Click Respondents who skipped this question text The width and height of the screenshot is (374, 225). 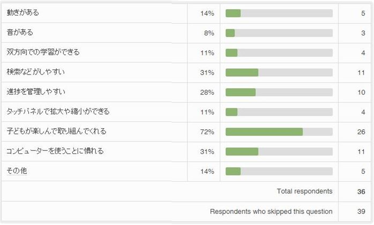tap(271, 212)
